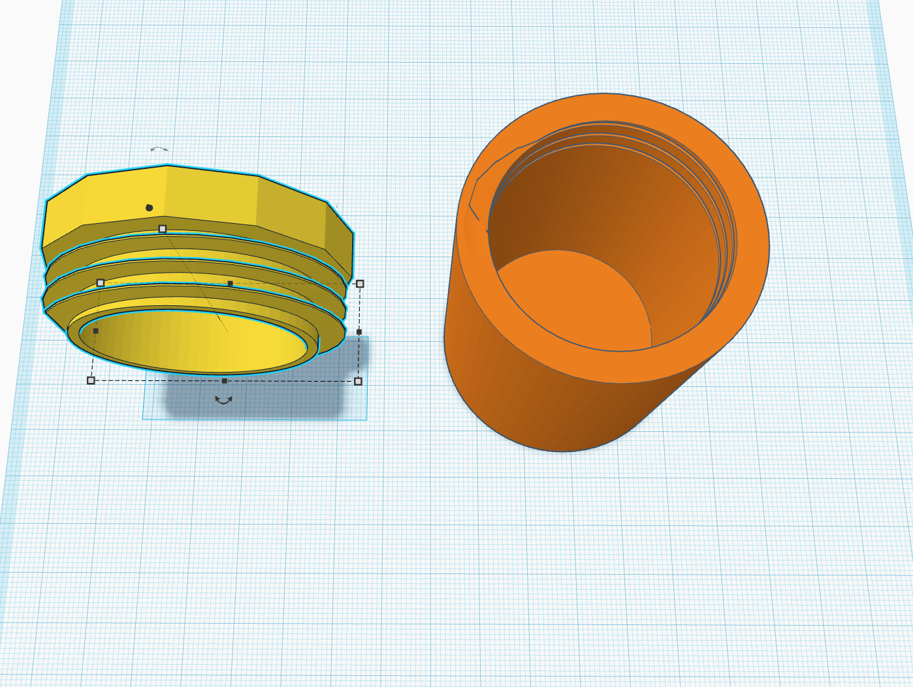Click the top curved rotation arrow
Screen dimensions: 913x687
159,149
